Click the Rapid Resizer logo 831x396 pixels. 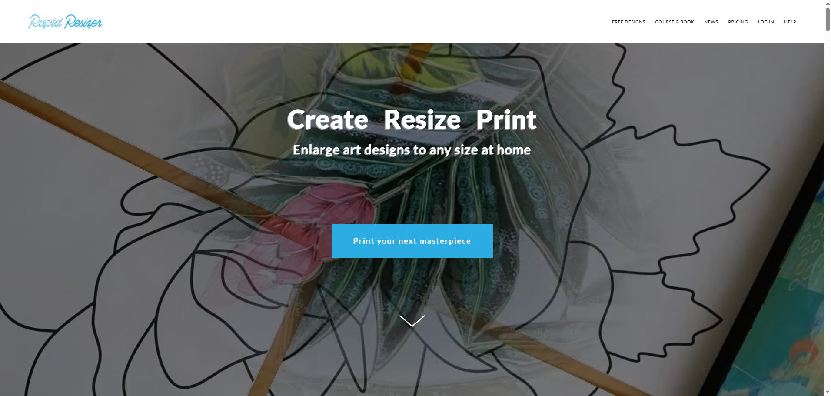coord(65,22)
